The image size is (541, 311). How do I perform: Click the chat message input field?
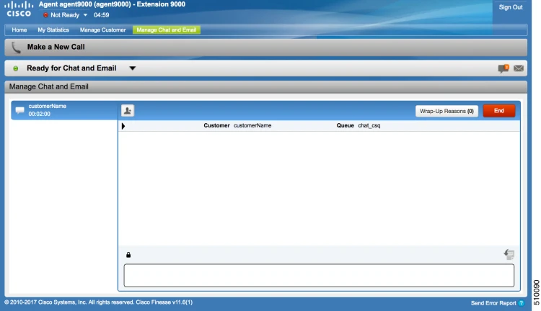pos(319,276)
